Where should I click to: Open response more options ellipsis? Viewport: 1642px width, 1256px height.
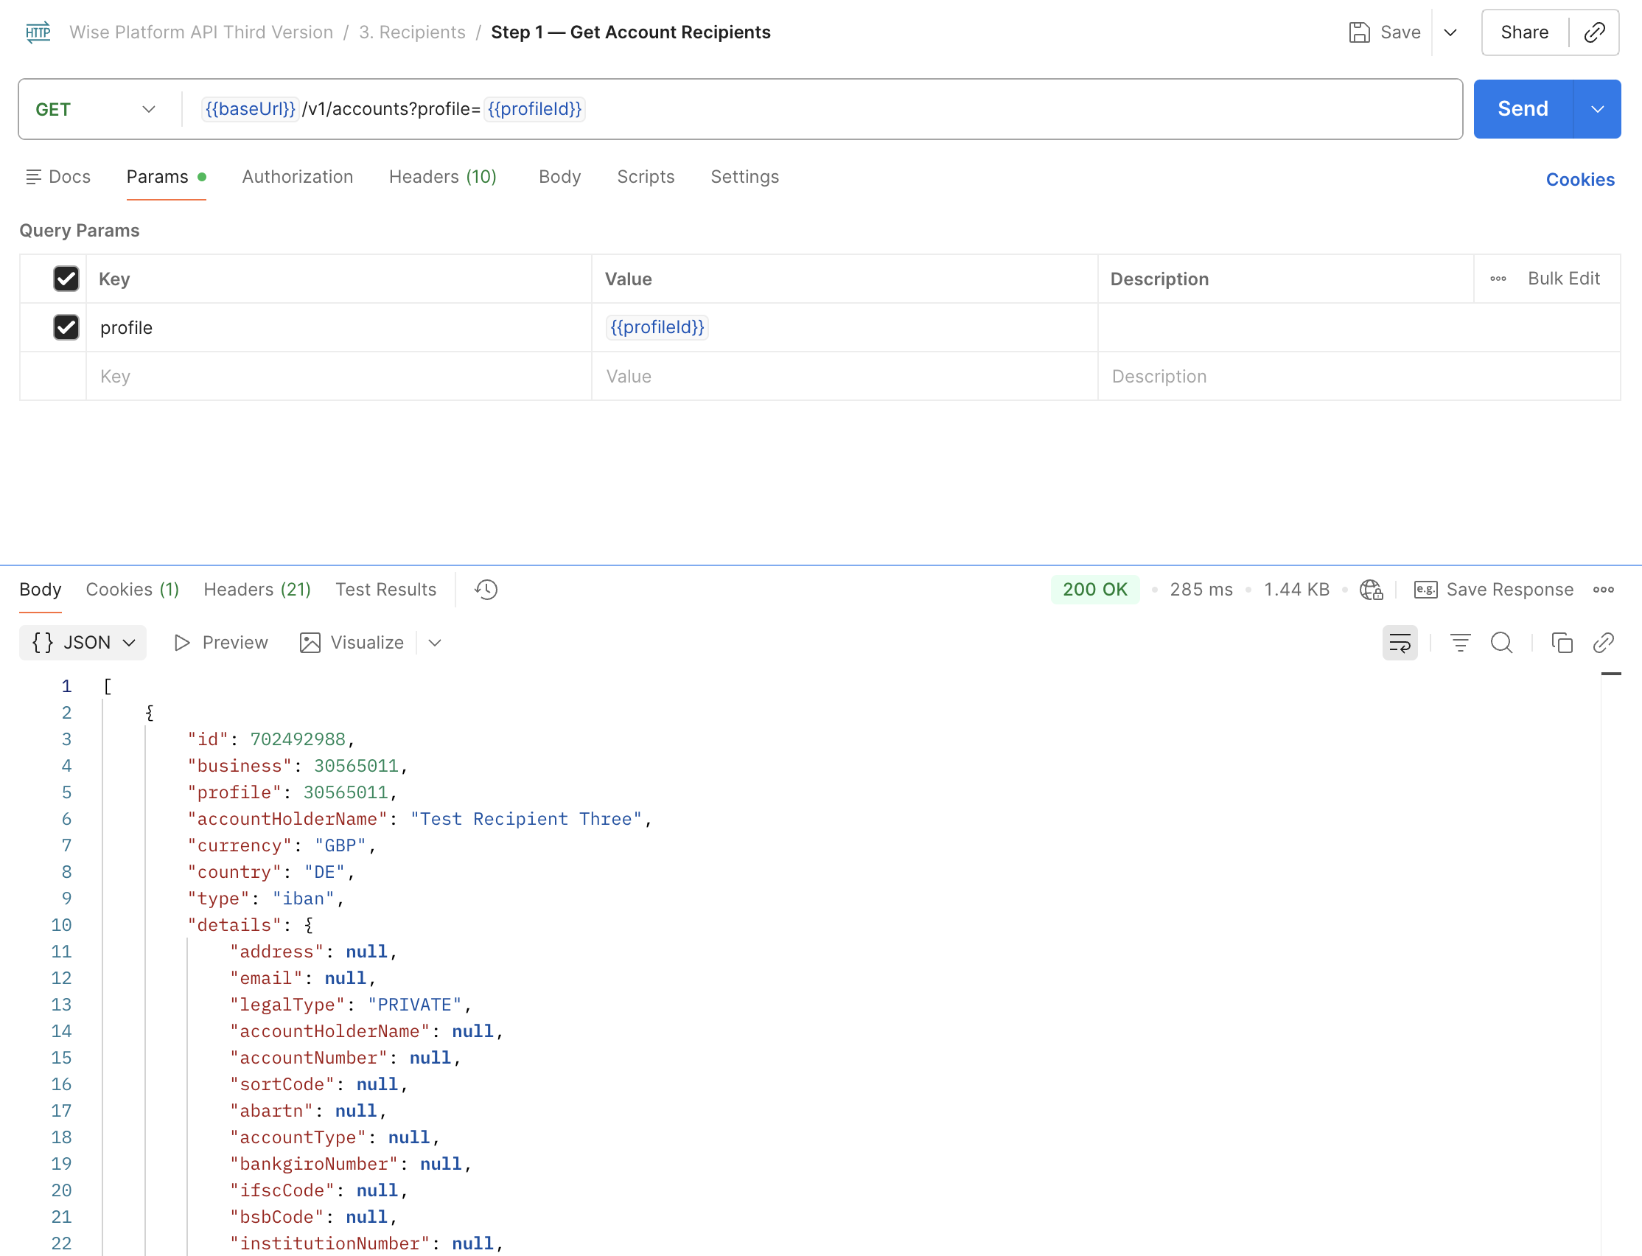[1603, 589]
